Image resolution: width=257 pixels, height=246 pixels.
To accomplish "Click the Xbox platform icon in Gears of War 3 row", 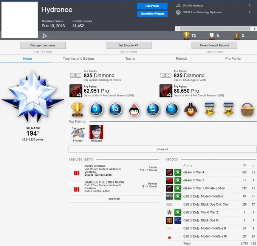I will (178, 180).
